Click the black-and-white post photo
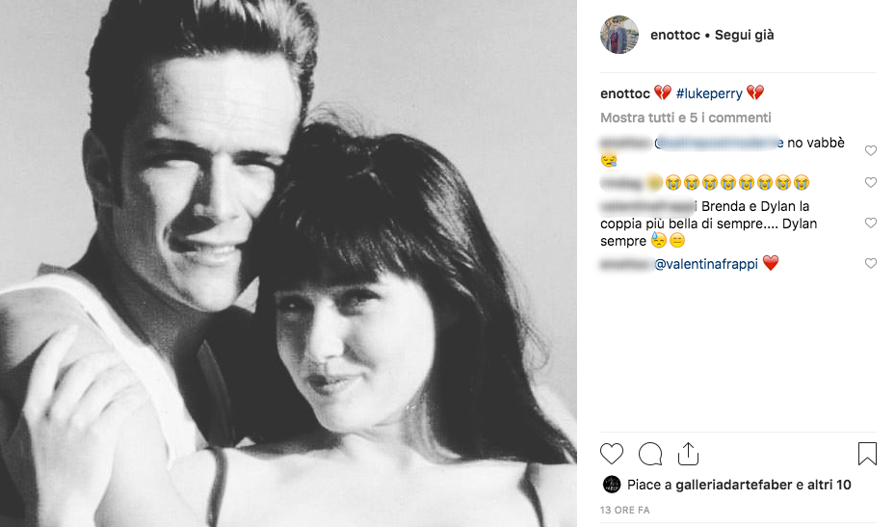Screen dimensions: 895x527 point(288,263)
